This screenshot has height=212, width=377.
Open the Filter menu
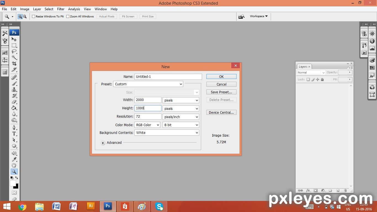tap(61, 9)
